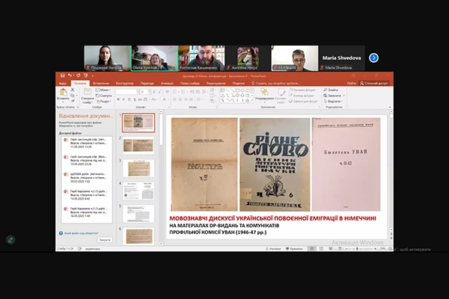Screen dimensions: 449x299
Task: Click the Redo icon in title bar
Action: pos(78,75)
